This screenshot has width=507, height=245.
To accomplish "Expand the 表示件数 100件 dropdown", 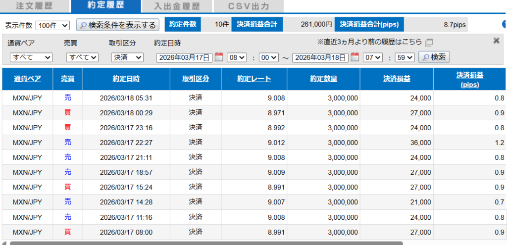I will tap(53, 25).
